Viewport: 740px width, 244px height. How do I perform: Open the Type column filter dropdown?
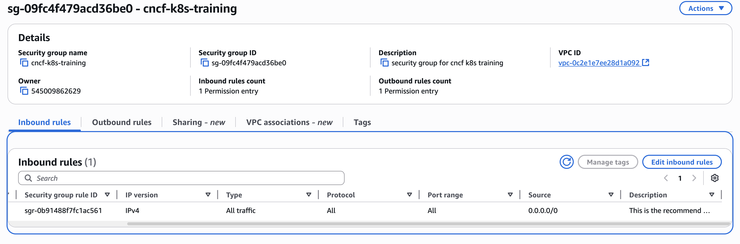click(309, 195)
